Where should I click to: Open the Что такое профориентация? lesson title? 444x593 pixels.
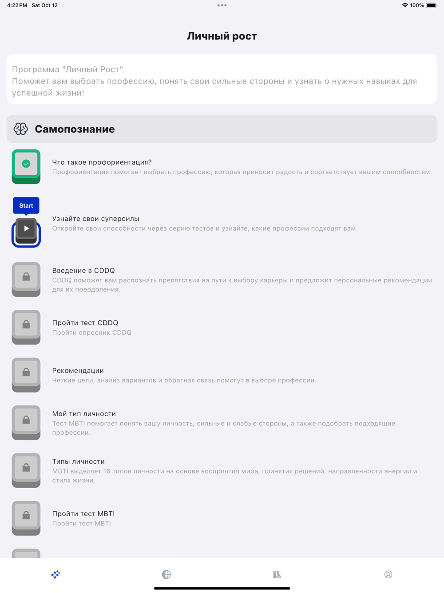(x=102, y=162)
